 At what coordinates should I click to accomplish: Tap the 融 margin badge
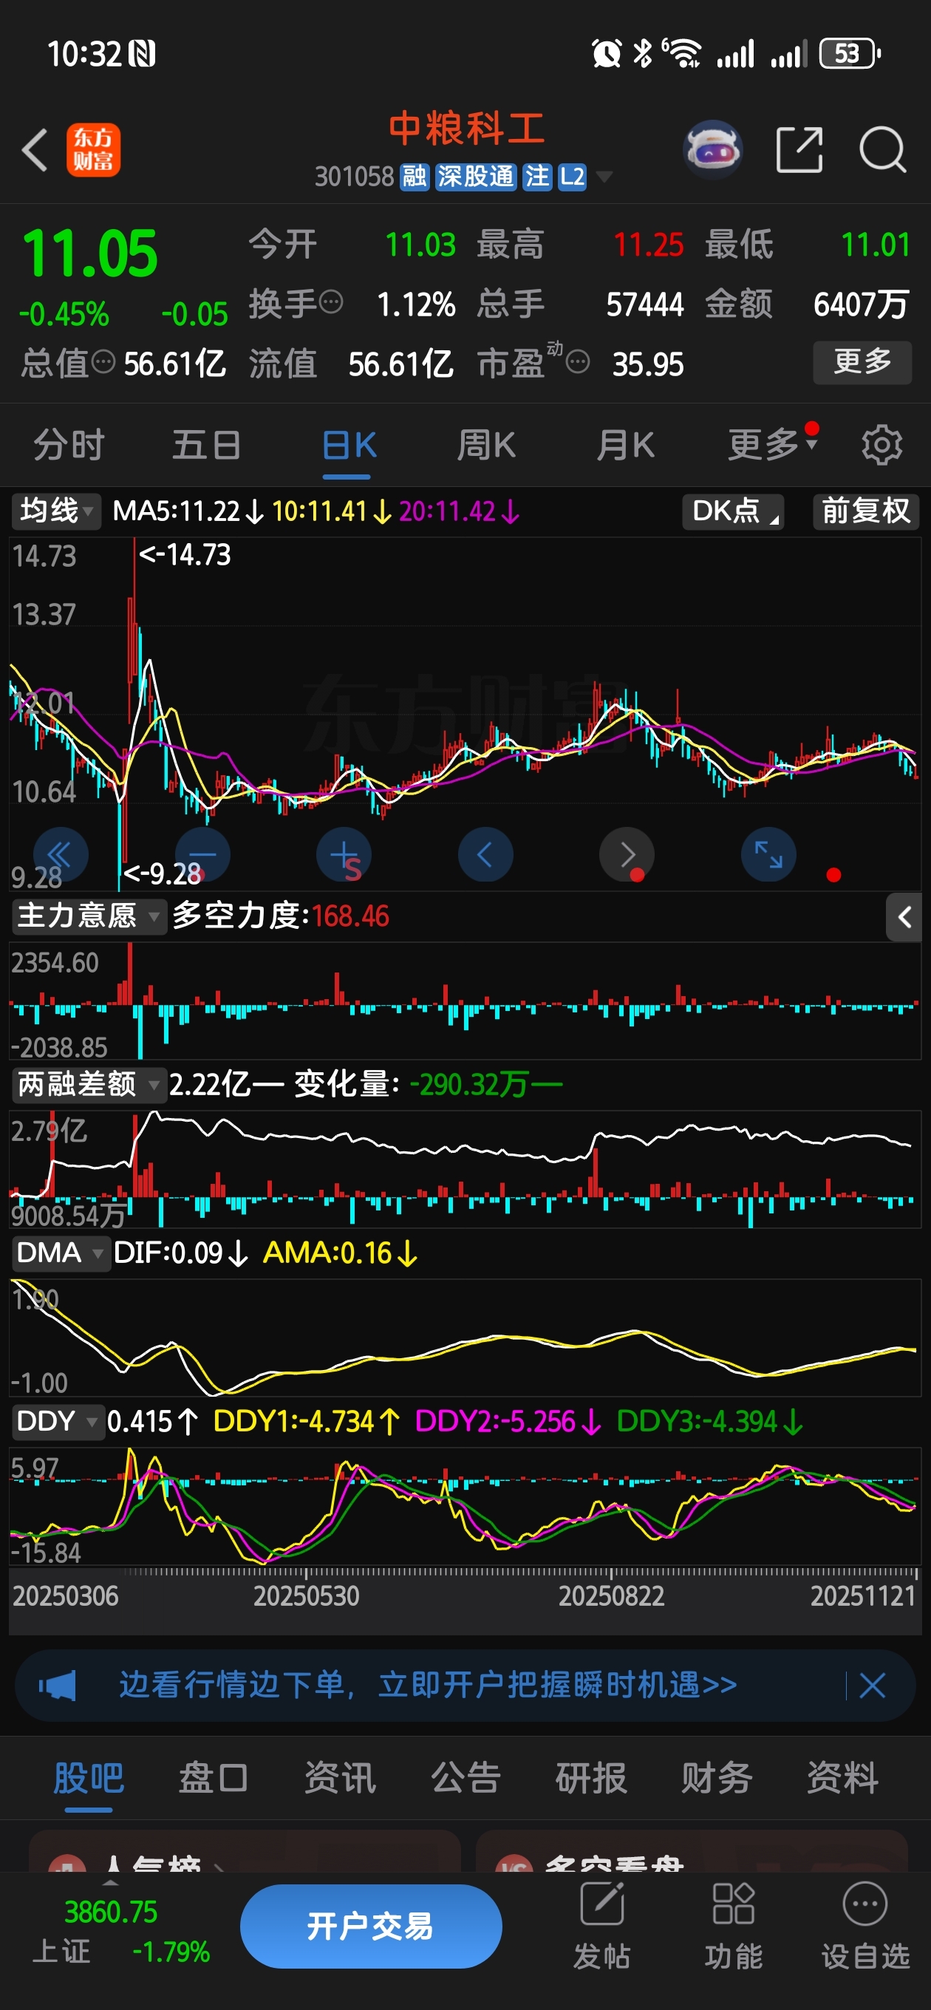coord(415,177)
